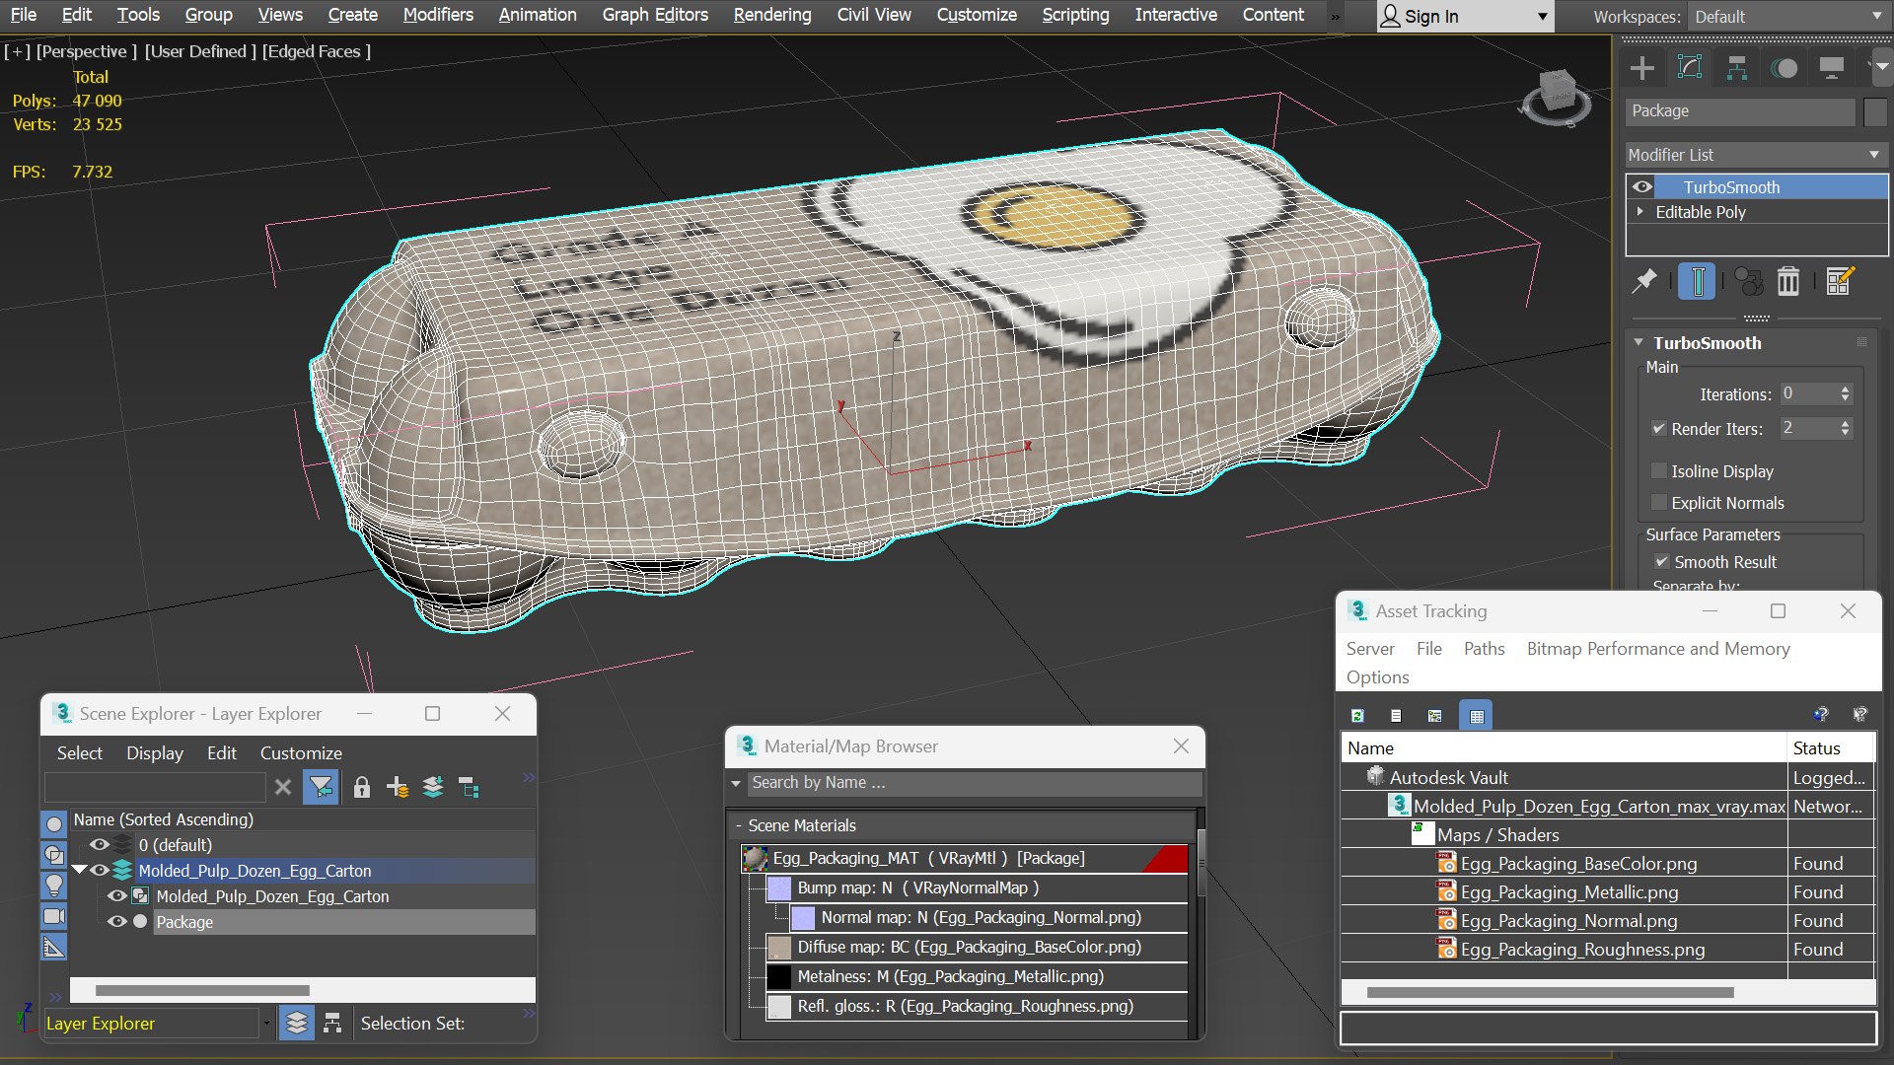The width and height of the screenshot is (1894, 1065).
Task: Click the tree view icon in Asset Tracking
Action: (1435, 716)
